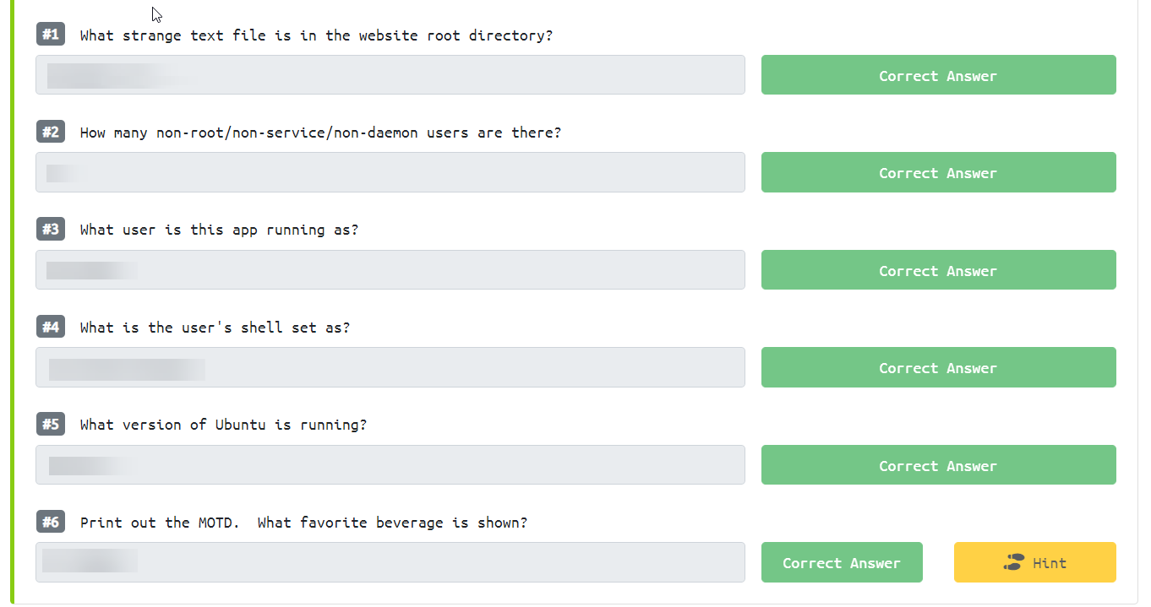Screen dimensions: 1151x607
Task: Click the #4 question number badge
Action: [x=51, y=327]
